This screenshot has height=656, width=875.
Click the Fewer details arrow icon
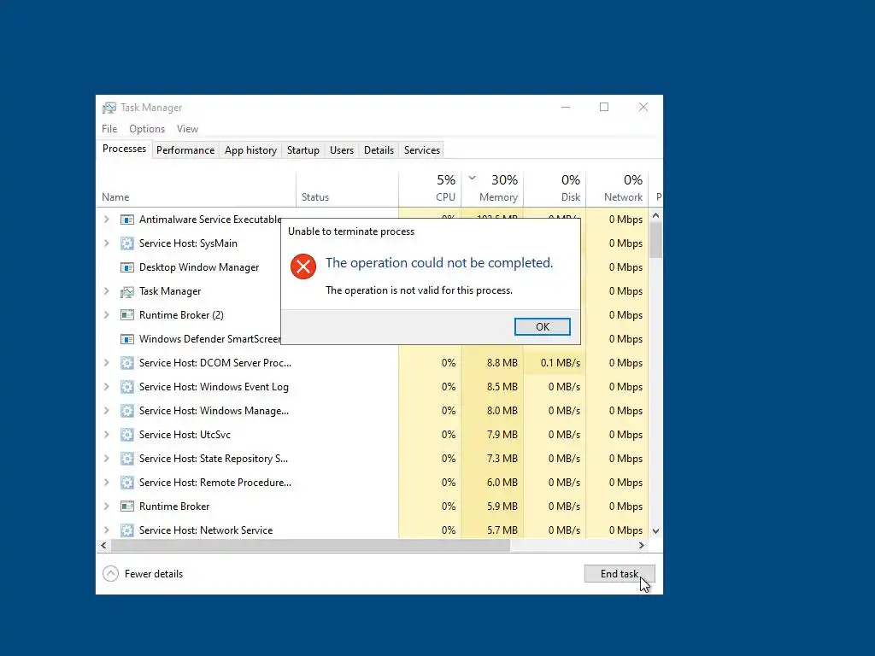point(110,573)
